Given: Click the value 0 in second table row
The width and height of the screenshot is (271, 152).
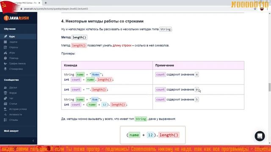Looking at the screenshot, I should (x=196, y=90).
